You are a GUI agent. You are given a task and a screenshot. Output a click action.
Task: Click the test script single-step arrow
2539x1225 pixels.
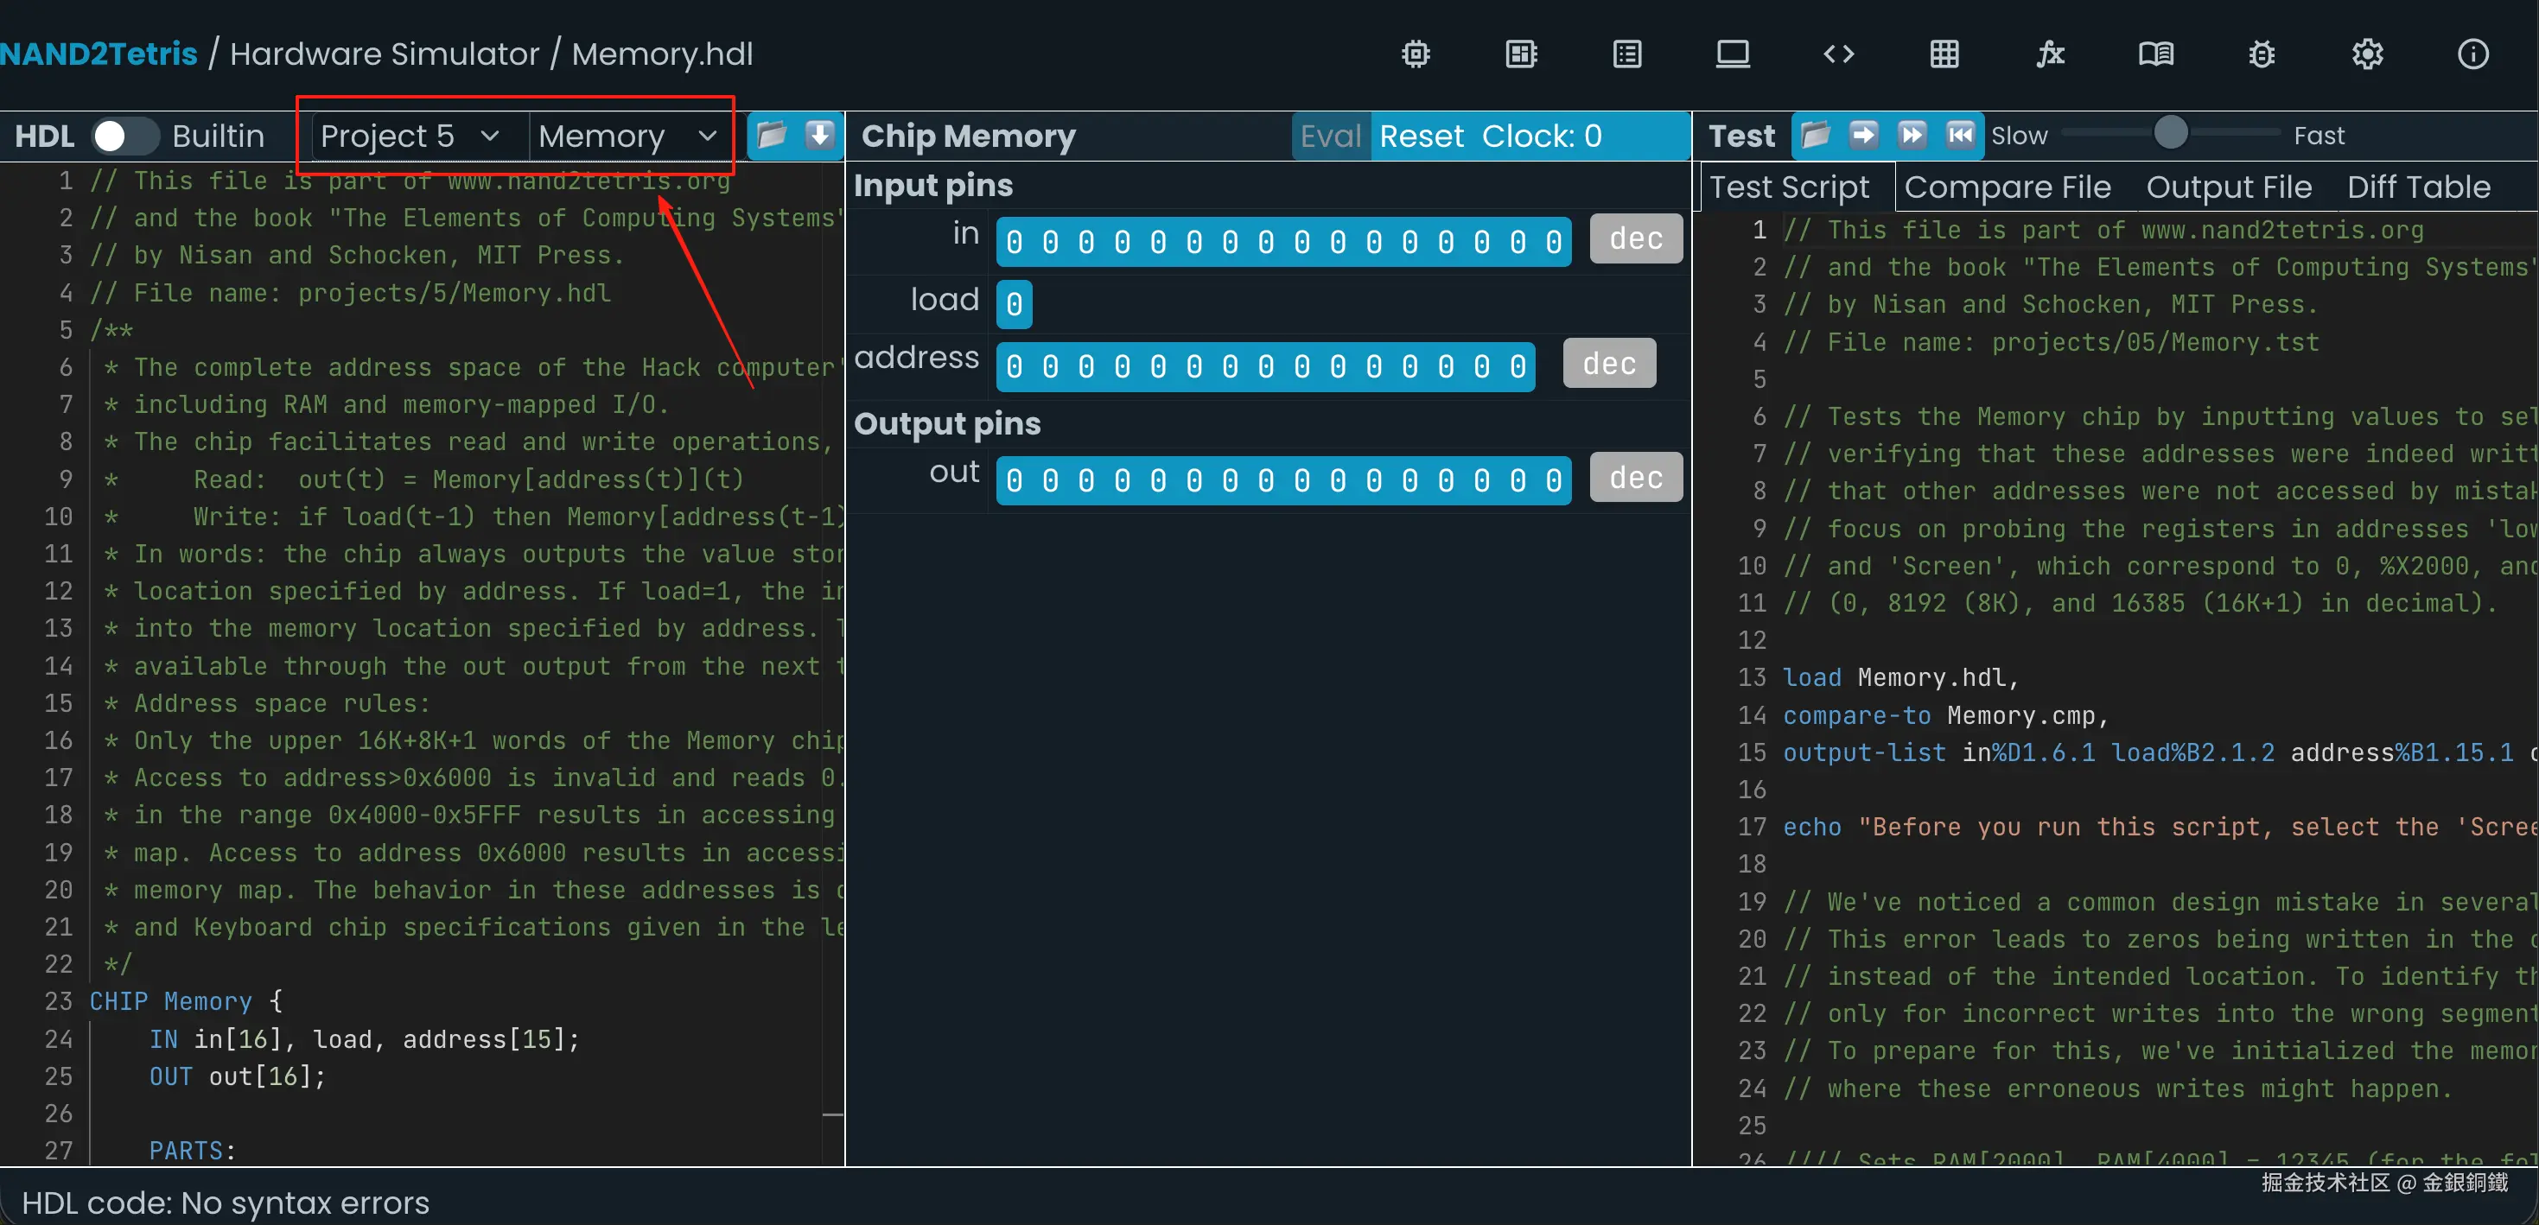[1863, 135]
